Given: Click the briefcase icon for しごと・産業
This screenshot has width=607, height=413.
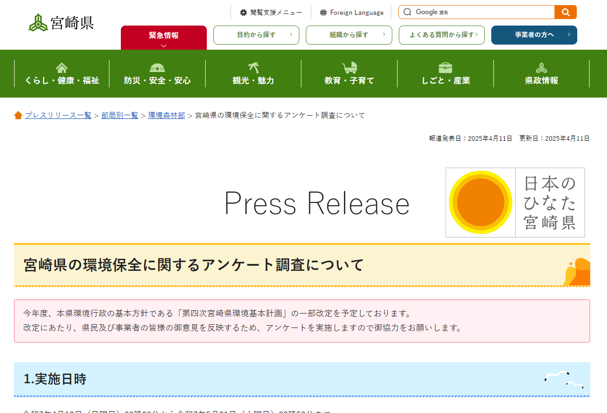Looking at the screenshot, I should tap(445, 68).
